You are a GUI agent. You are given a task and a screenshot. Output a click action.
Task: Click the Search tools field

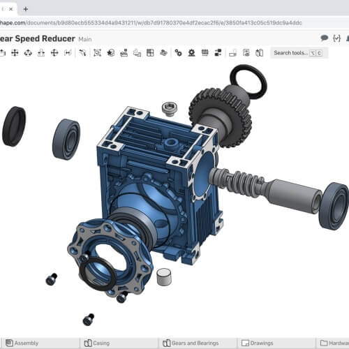[x=299, y=53]
